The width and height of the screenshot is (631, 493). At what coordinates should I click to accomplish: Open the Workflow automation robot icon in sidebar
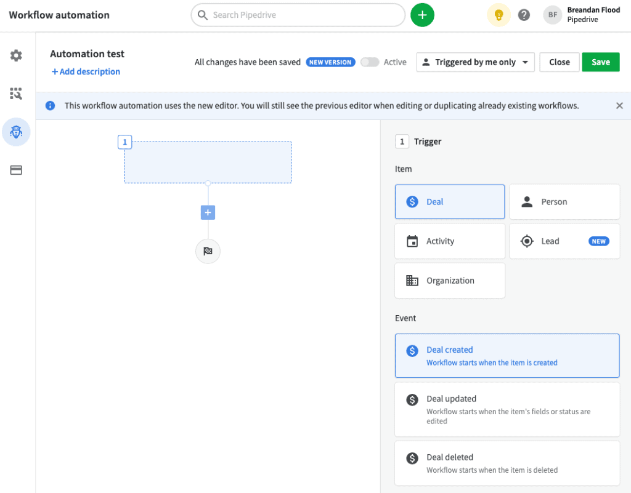pos(16,132)
